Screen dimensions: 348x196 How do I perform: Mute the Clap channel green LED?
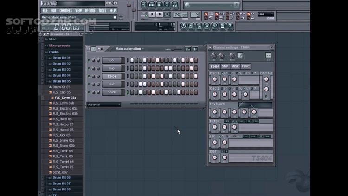click(89, 68)
